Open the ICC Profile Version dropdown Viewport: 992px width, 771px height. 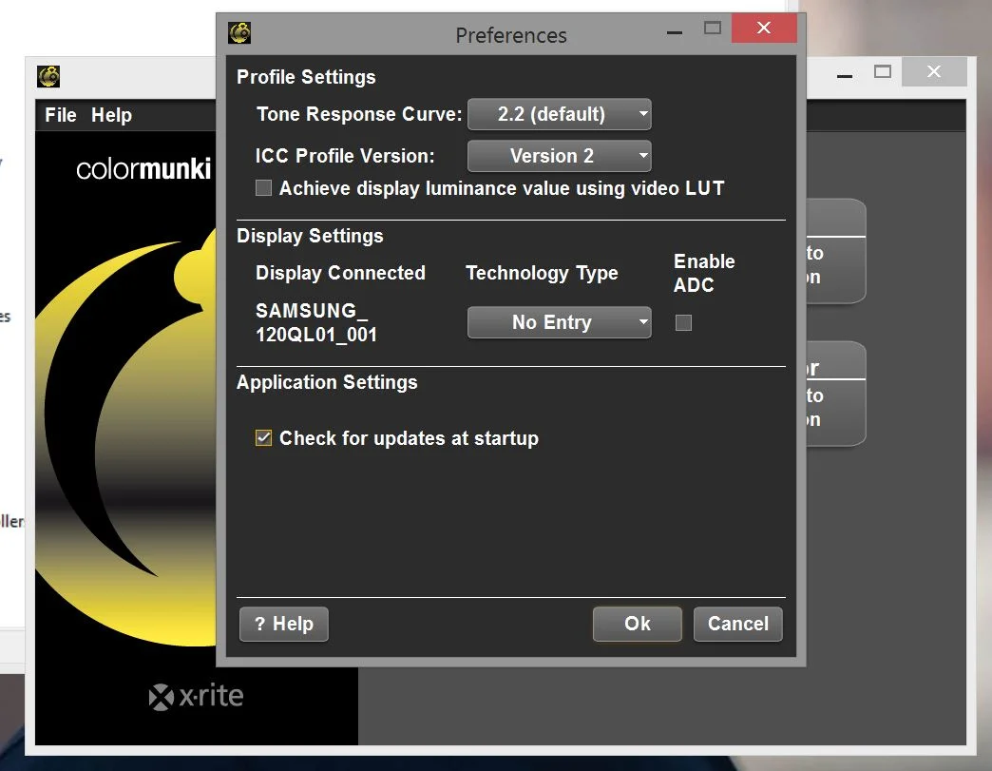(559, 156)
